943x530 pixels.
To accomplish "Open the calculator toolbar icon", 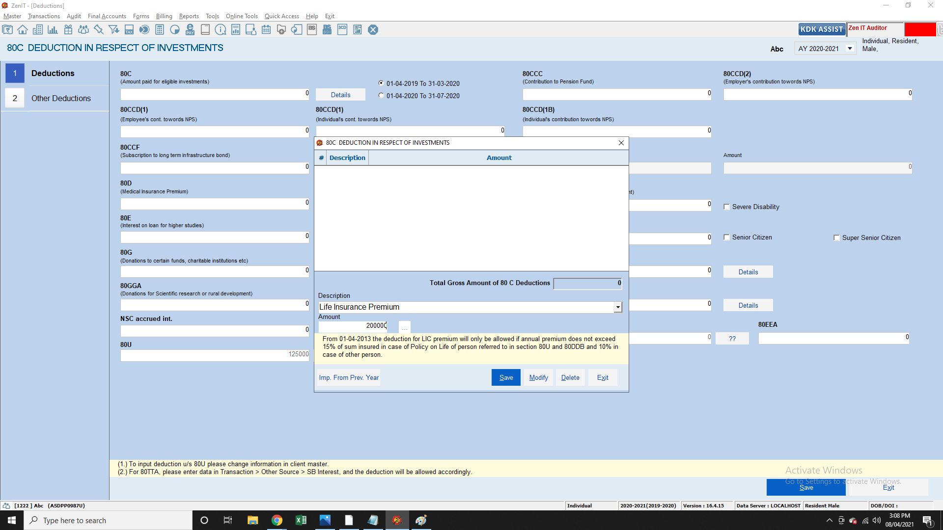I will 160,30.
